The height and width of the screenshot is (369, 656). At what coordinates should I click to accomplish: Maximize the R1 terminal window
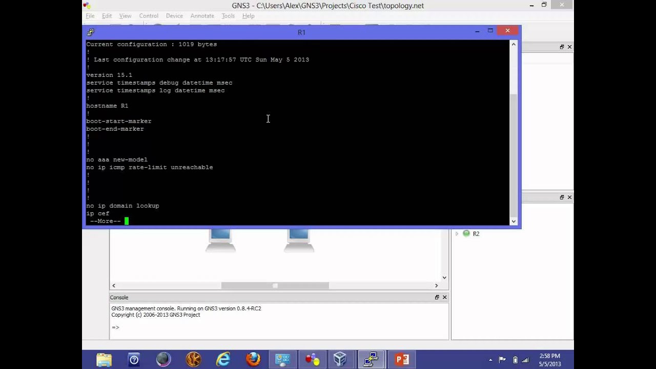click(x=490, y=31)
